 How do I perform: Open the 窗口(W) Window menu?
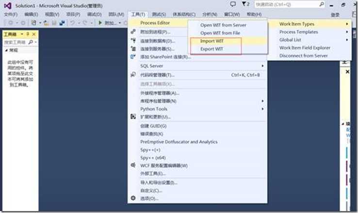[232, 14]
